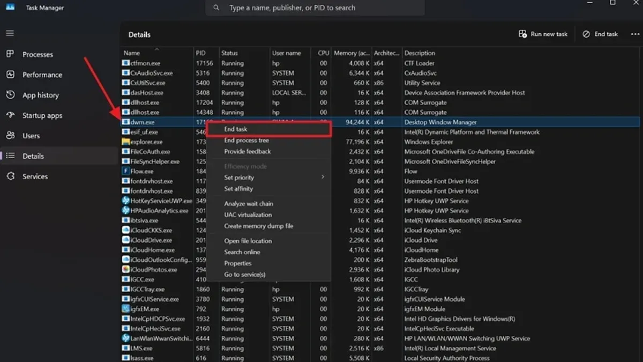
Task: Click the LanWlanWwanSwitchi... HP icon
Action: click(126, 338)
